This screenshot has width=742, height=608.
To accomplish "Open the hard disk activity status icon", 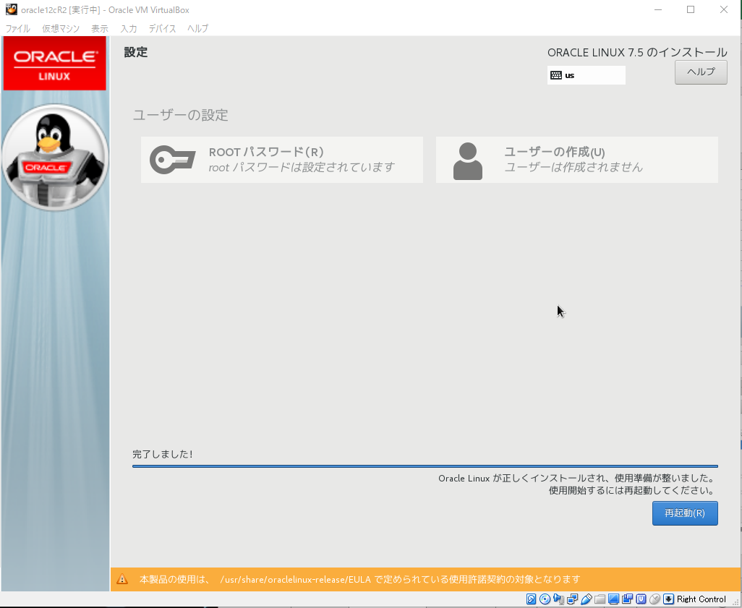I will pos(530,599).
